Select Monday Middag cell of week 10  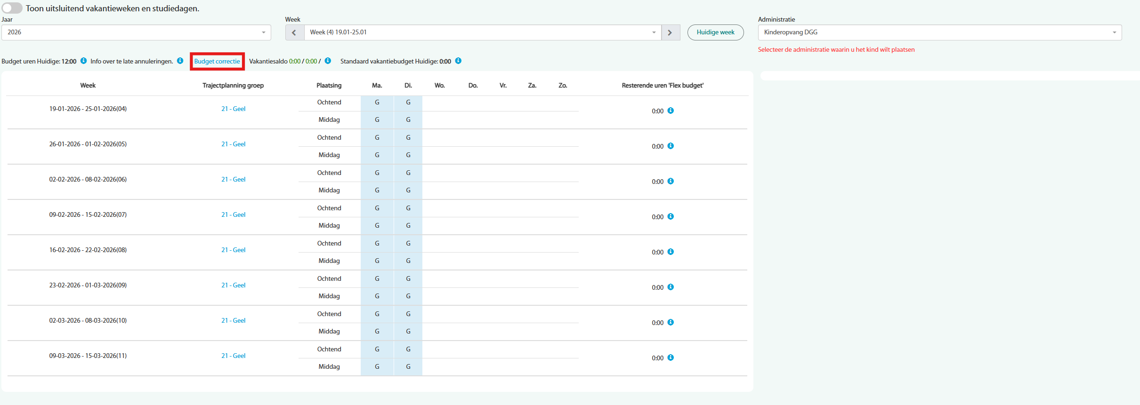[x=377, y=332]
